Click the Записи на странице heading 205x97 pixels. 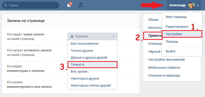click(26, 21)
